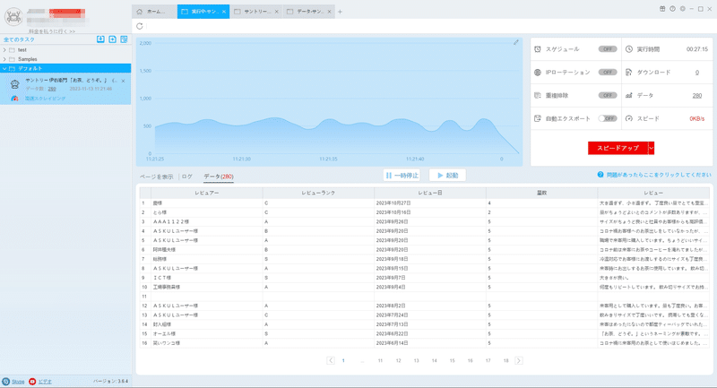Expand the test folder
717x388 pixels.
click(4, 50)
